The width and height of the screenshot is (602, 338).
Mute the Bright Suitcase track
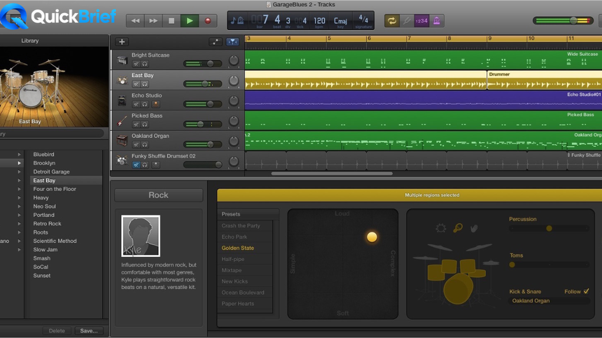[x=136, y=64]
